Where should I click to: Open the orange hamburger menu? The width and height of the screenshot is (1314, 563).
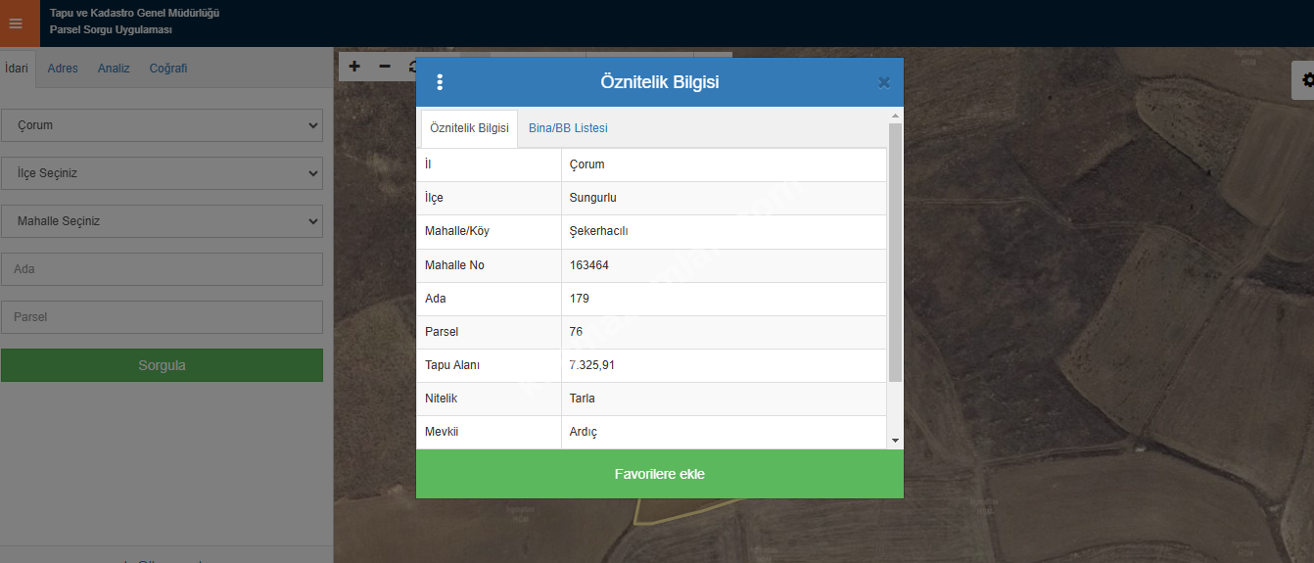tap(16, 23)
